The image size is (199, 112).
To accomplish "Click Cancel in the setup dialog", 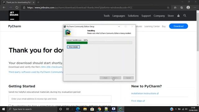I will tap(128, 78).
